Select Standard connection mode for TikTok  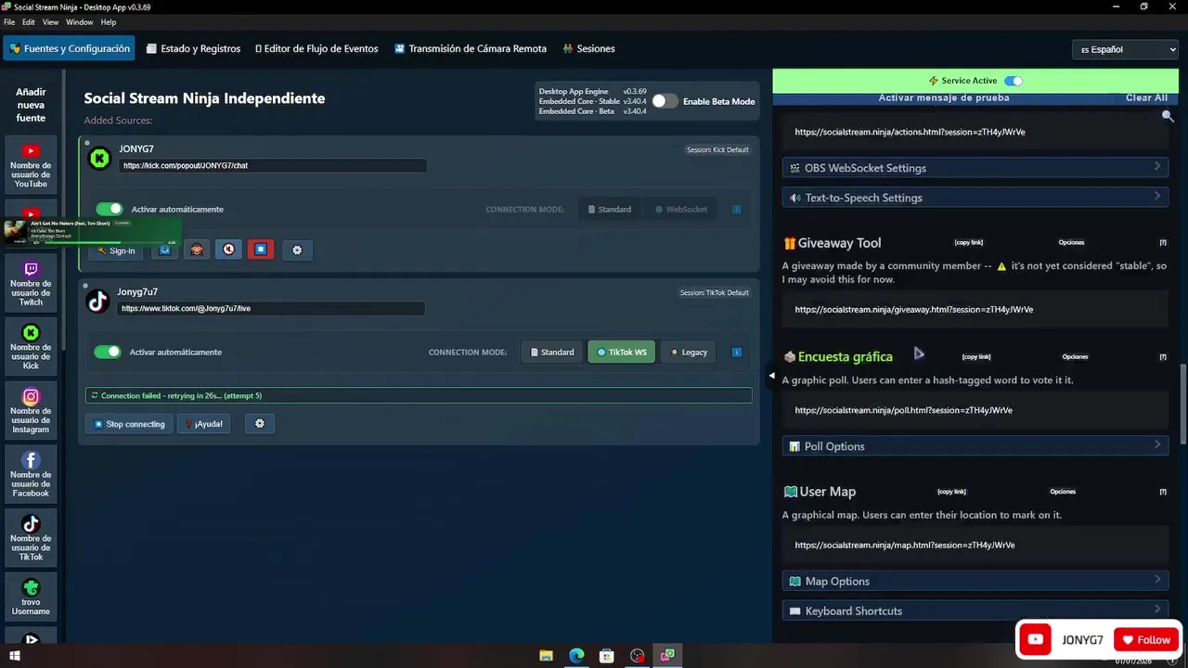(x=552, y=353)
